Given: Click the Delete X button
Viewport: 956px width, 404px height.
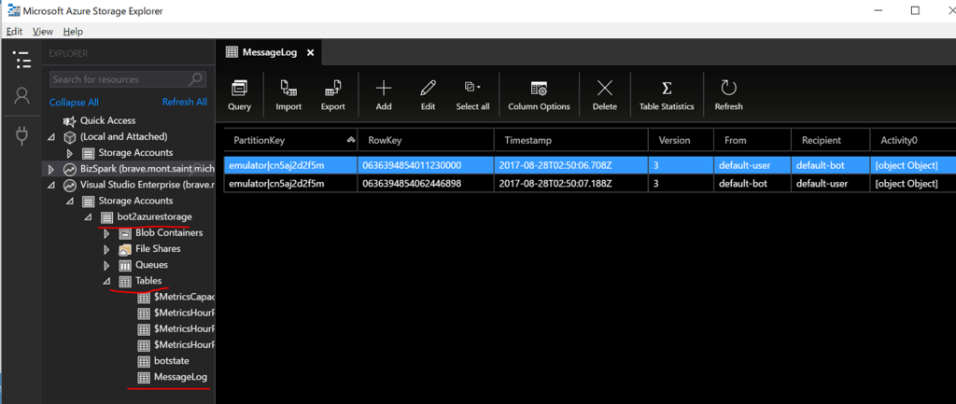Looking at the screenshot, I should (x=604, y=96).
